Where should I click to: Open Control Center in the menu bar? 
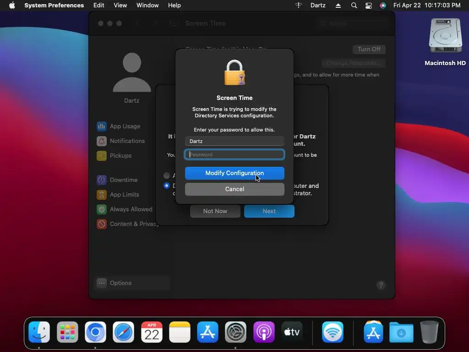pyautogui.click(x=369, y=5)
